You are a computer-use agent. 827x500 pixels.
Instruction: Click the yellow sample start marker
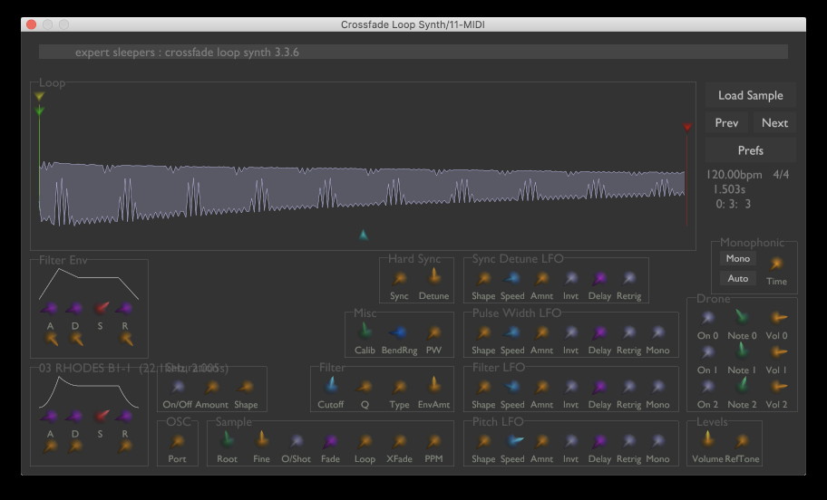(39, 96)
